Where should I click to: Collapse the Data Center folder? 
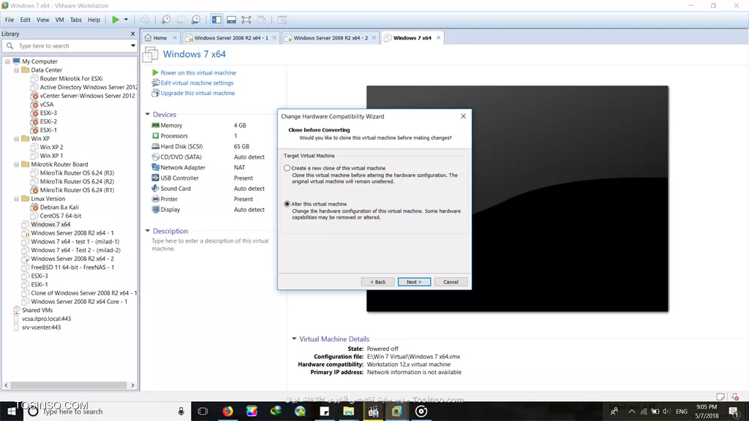pos(17,70)
